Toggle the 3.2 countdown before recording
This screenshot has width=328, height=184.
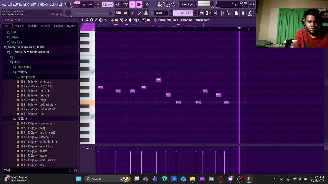(132, 4)
